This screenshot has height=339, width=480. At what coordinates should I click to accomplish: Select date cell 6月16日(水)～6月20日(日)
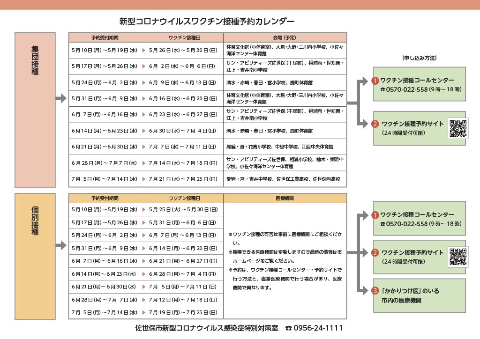(183, 98)
